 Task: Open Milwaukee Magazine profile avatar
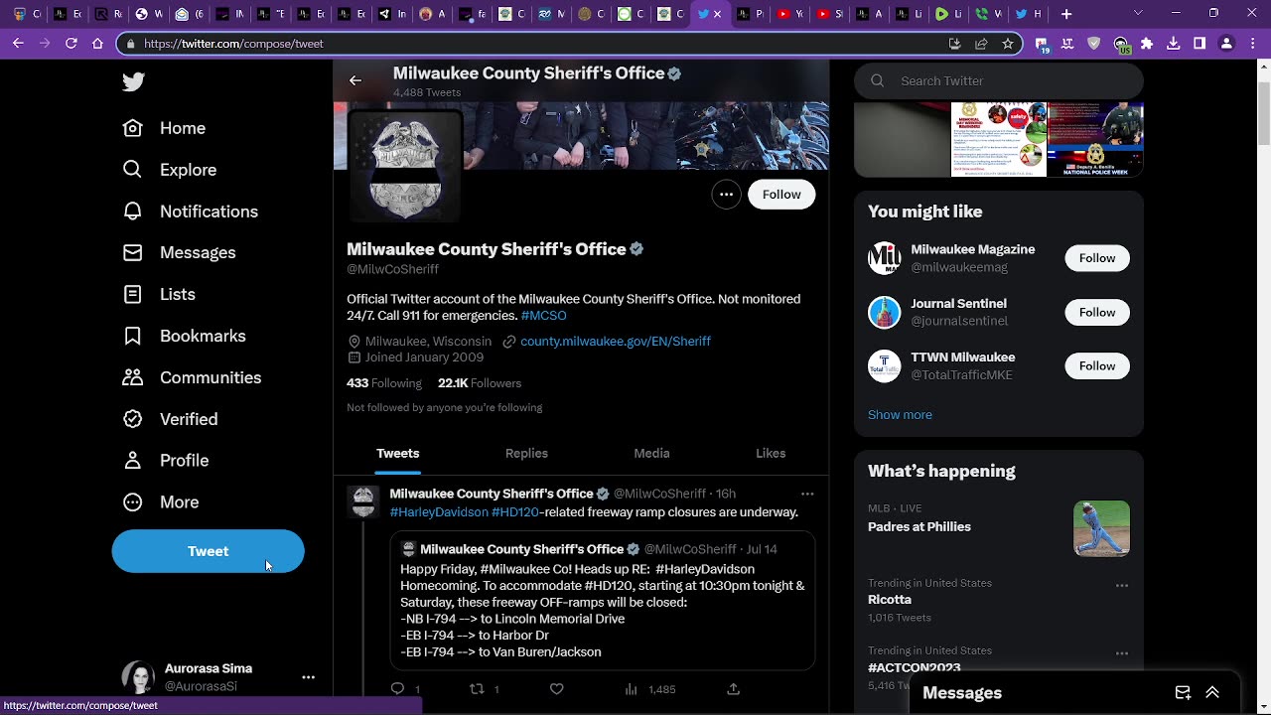[884, 258]
